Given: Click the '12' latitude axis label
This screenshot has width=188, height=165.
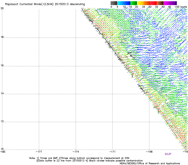Looking at the screenshot, I should 2,121.
